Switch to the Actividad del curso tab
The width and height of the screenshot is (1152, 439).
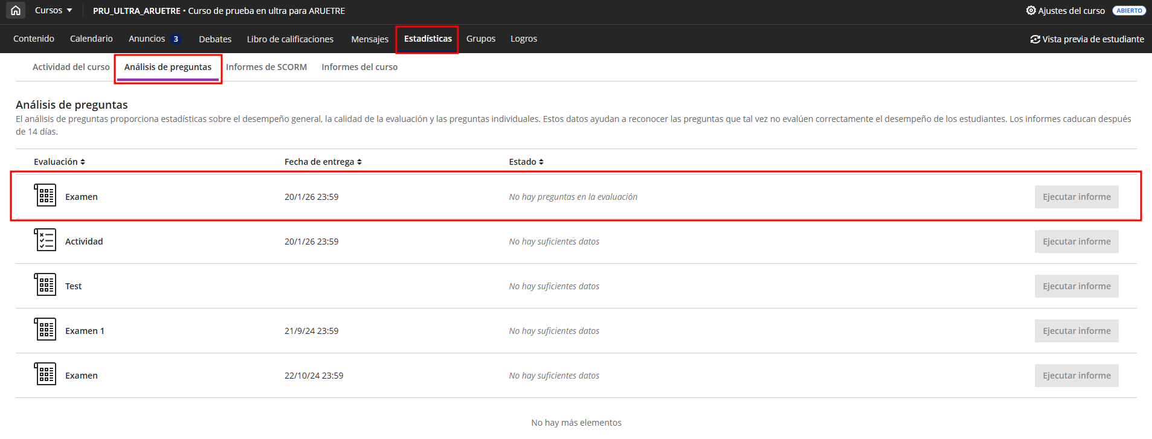pos(71,67)
